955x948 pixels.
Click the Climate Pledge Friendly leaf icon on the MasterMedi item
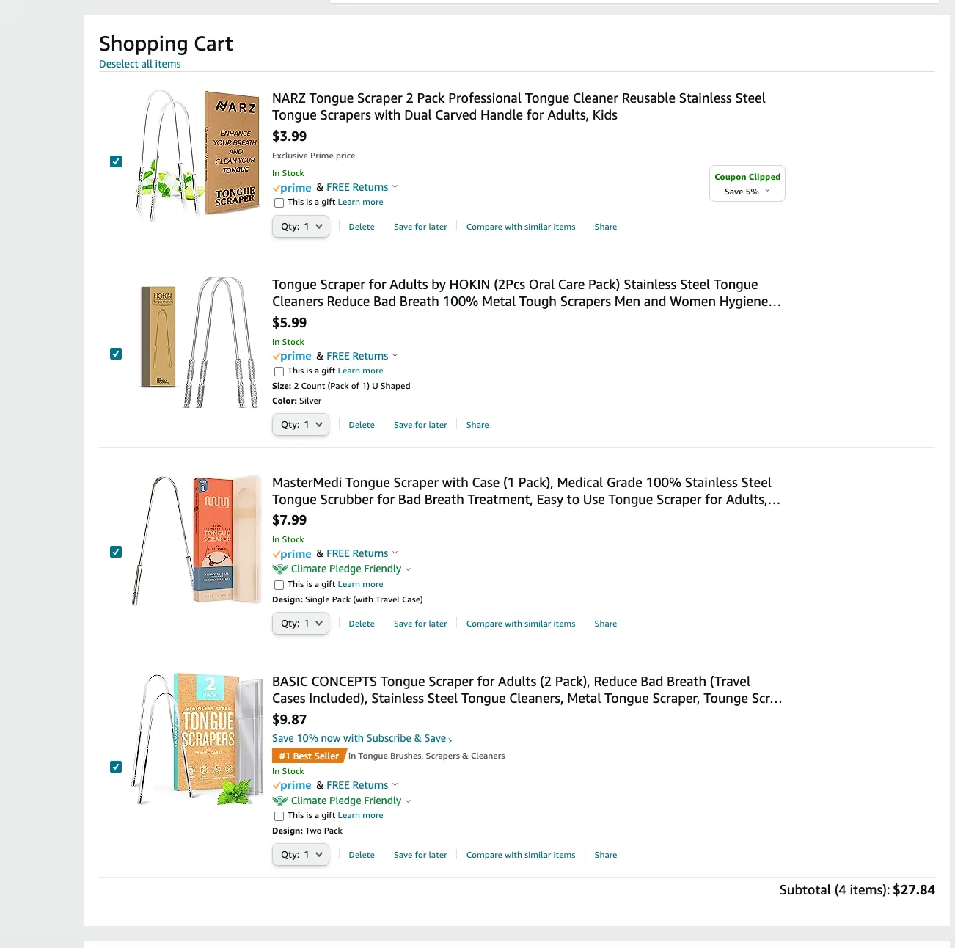(x=279, y=569)
